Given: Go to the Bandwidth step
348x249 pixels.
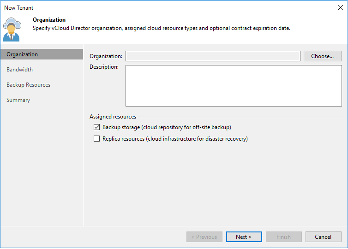Looking at the screenshot, I should pos(19,70).
